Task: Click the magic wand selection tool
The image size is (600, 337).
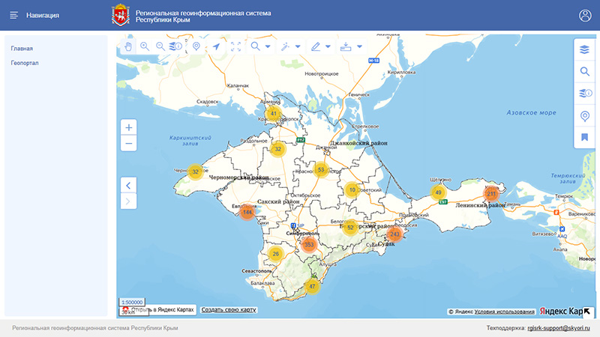Action: point(285,46)
